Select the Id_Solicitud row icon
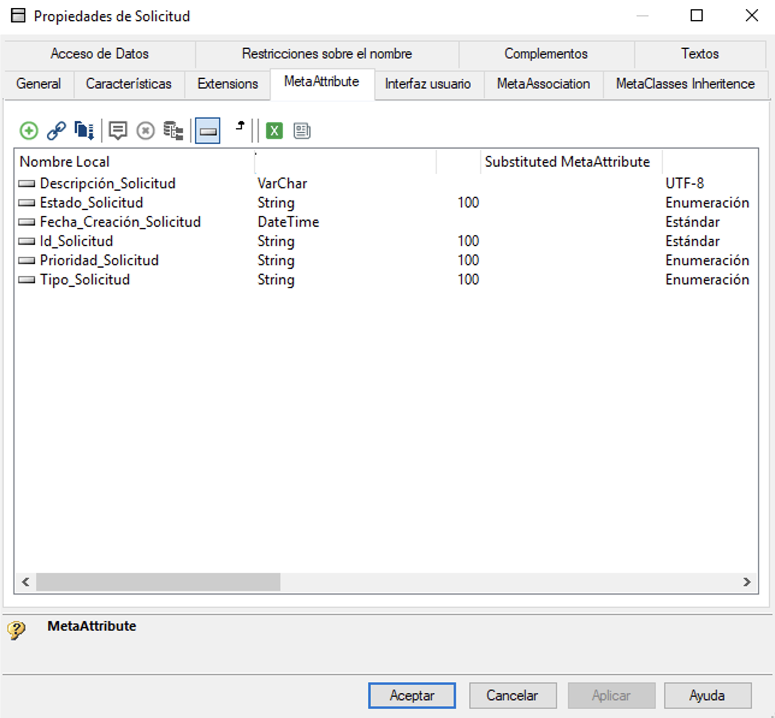The image size is (775, 718). click(x=26, y=241)
